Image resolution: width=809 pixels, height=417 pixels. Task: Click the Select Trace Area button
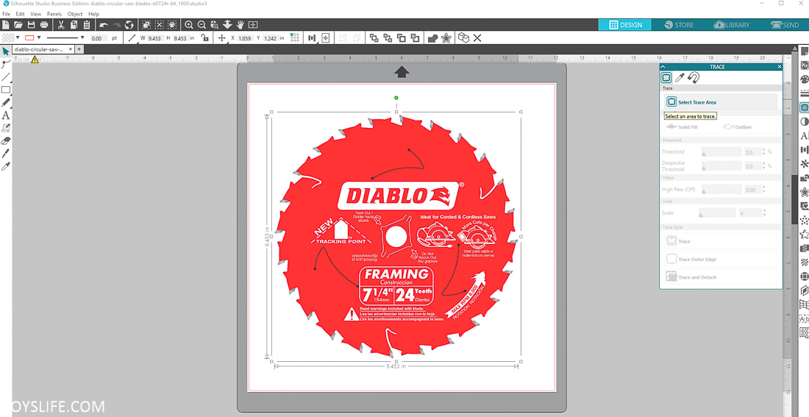point(720,102)
